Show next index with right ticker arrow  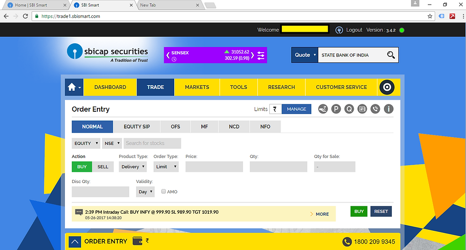coord(252,55)
